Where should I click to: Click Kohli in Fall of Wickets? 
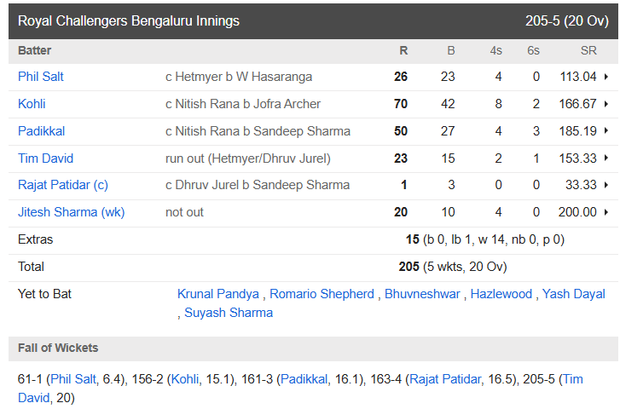click(x=185, y=379)
